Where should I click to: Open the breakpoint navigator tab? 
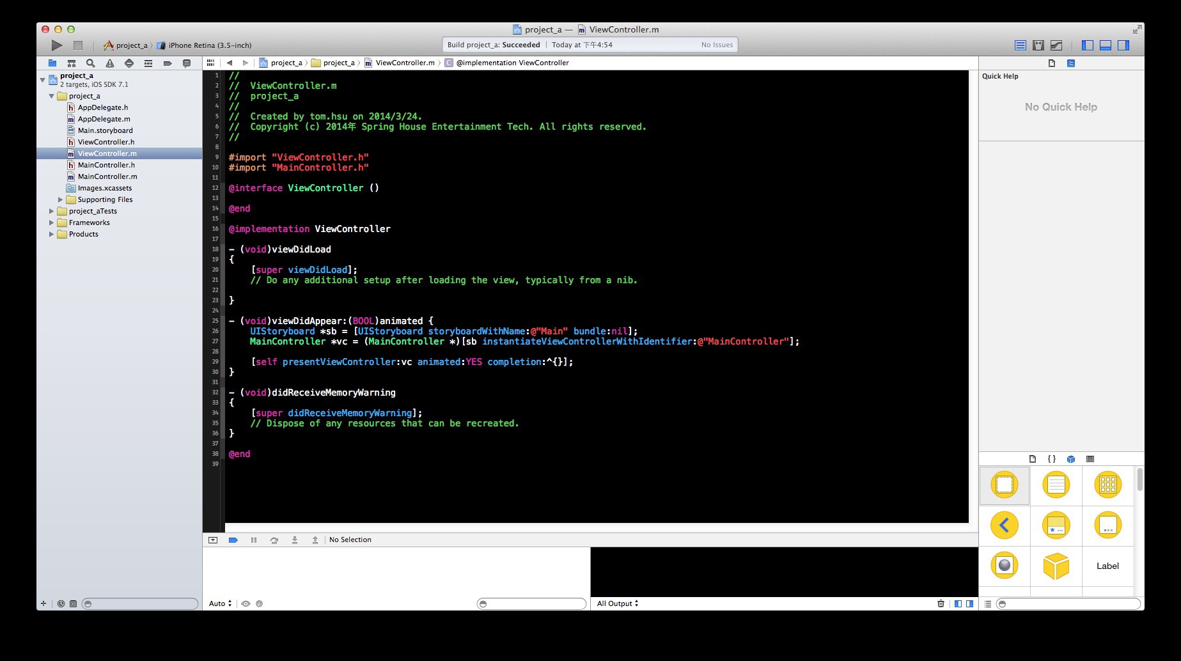coord(168,63)
